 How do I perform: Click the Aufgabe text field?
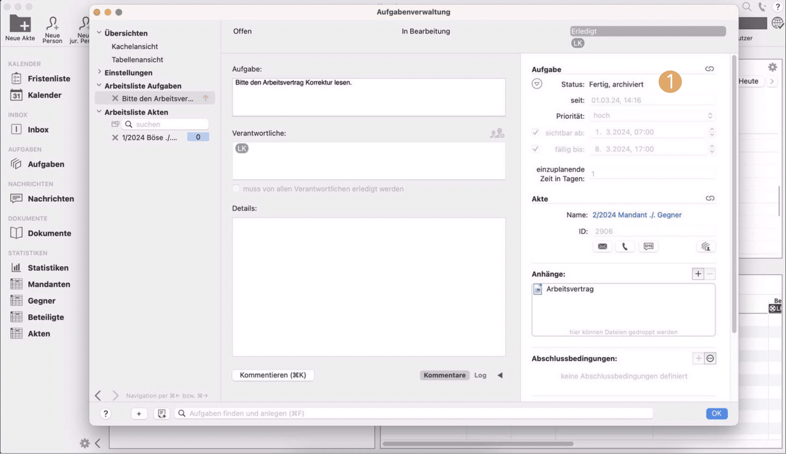[x=368, y=97]
